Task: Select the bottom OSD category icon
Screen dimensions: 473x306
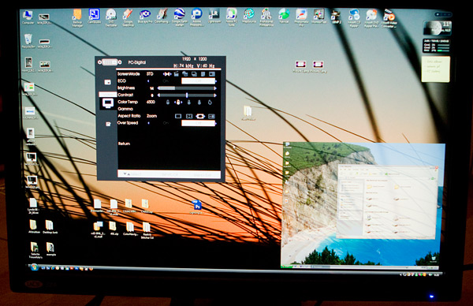Action: point(108,124)
